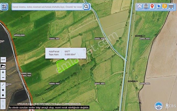Zoom out with the minus button

coord(3,78)
